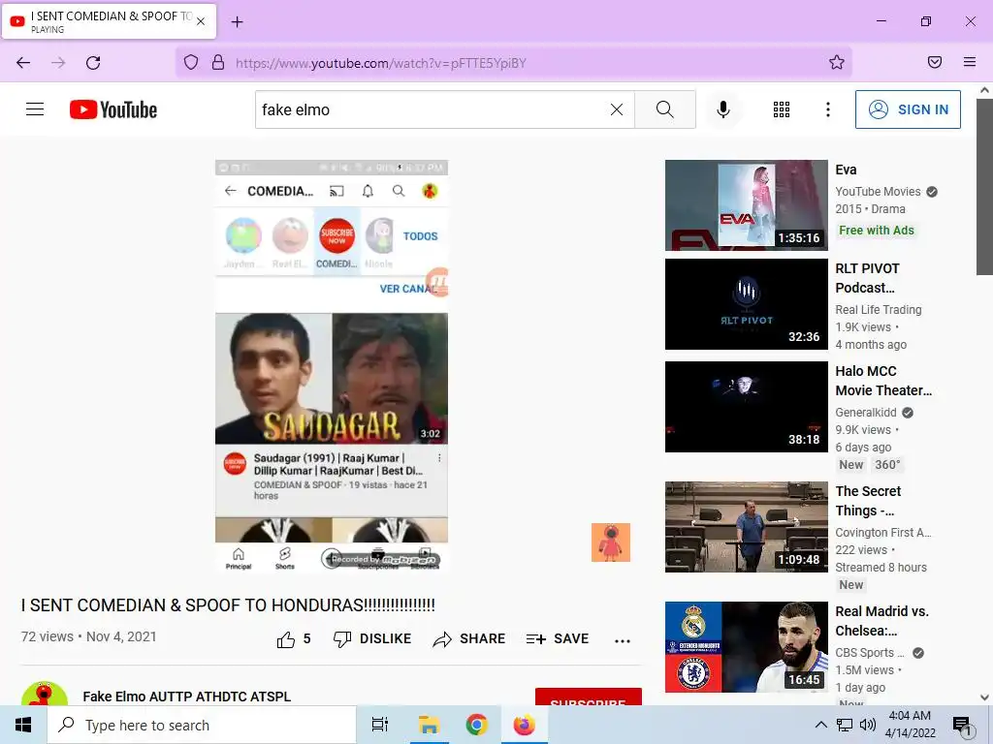The height and width of the screenshot is (744, 993).
Task: Go back in browser history
Action: pyautogui.click(x=23, y=63)
